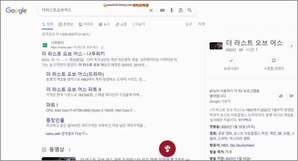The width and height of the screenshot is (298, 161).
Task: Click the 검색결과 약 1,930,000개 stats text
Action: tap(66, 34)
